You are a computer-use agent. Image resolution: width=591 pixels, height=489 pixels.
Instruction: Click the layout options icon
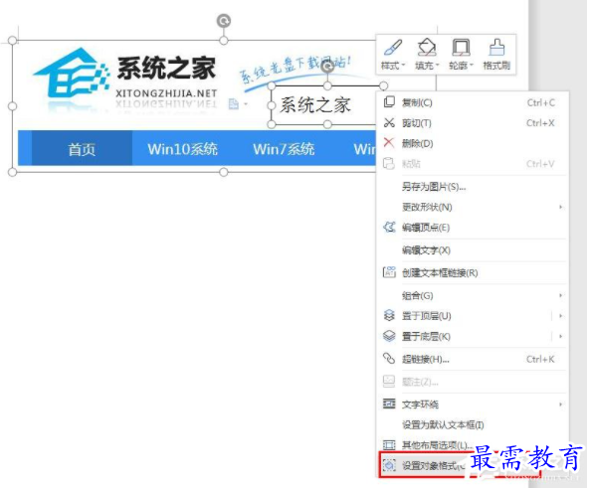pos(389,445)
